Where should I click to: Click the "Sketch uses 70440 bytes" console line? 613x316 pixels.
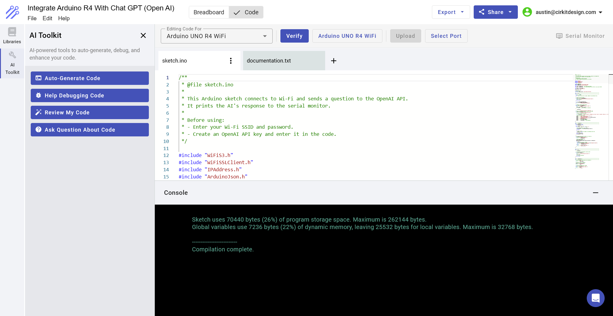point(309,220)
